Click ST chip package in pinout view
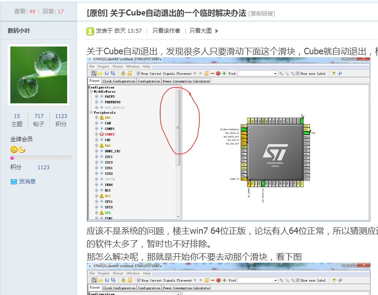 point(275,152)
